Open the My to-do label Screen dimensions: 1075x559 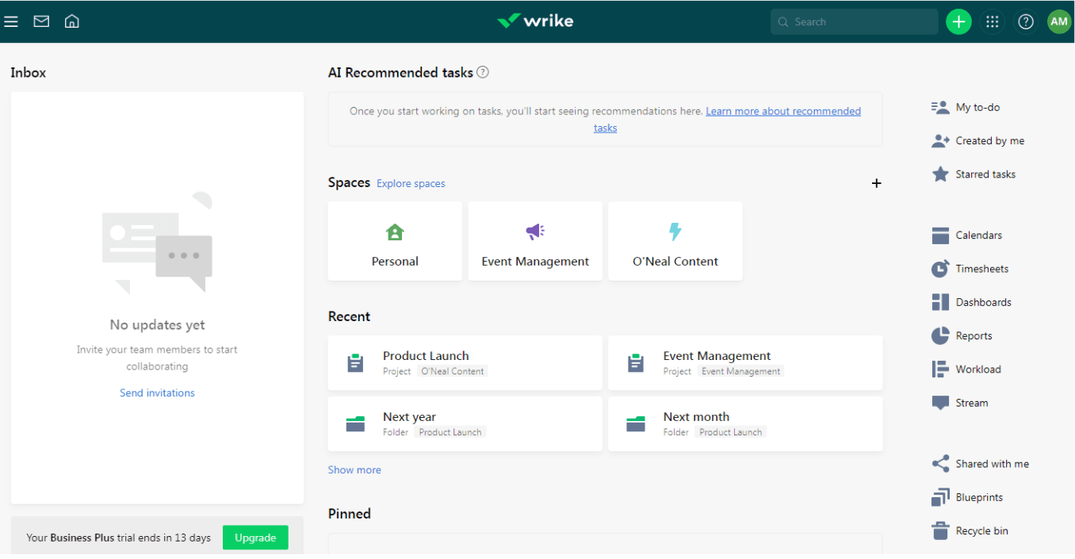click(x=977, y=108)
